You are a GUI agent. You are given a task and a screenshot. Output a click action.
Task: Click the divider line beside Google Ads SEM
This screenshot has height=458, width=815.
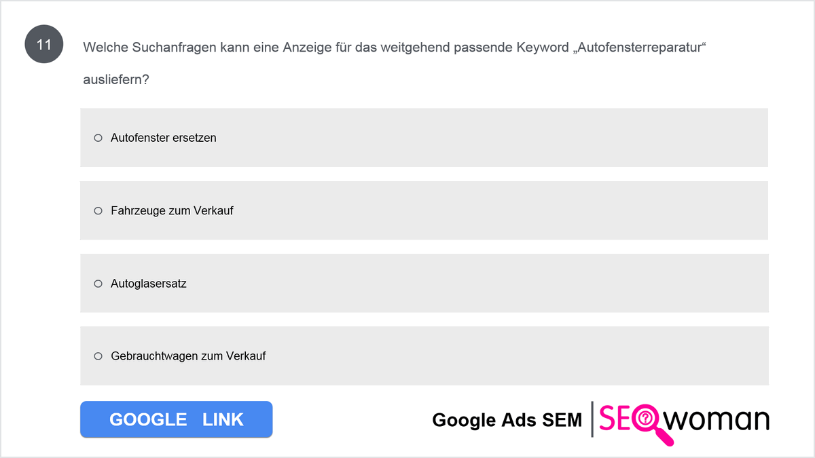coord(592,419)
